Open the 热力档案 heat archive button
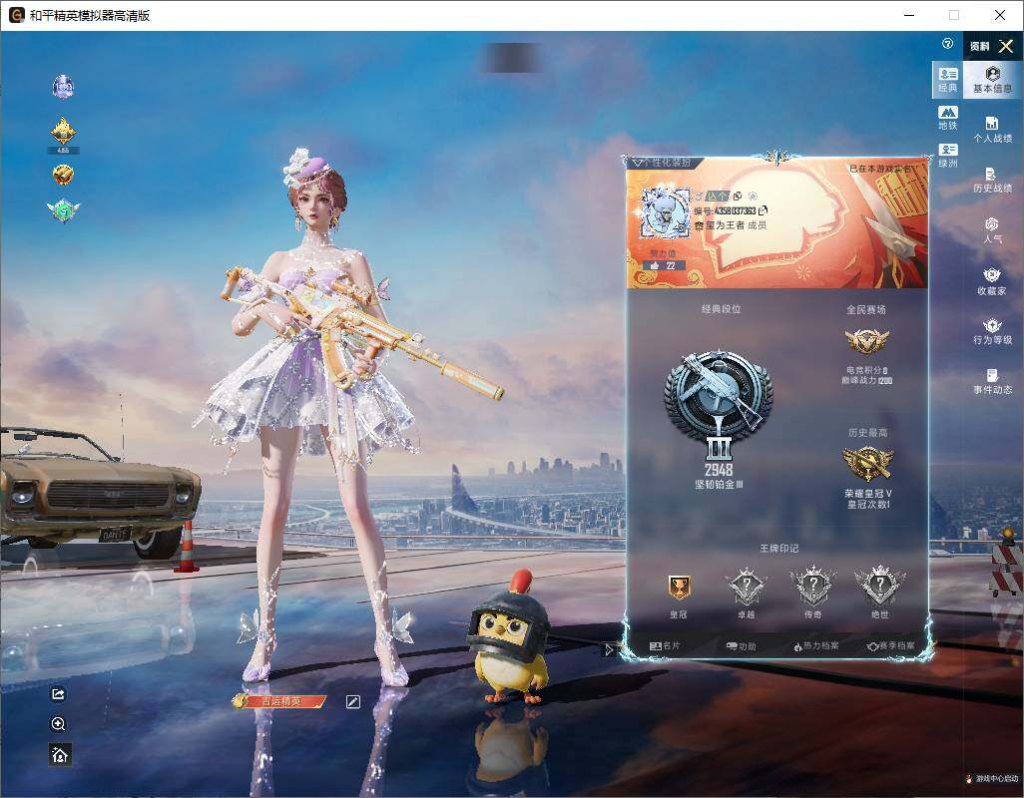The width and height of the screenshot is (1024, 798). pos(816,646)
